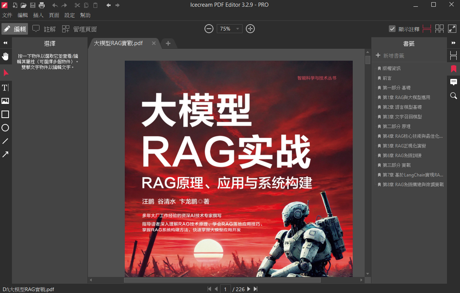Select the Arrow drawing tool
The height and width of the screenshot is (293, 460).
click(x=5, y=155)
